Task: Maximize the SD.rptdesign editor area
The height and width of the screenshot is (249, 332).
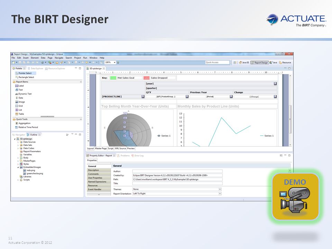Action: (289, 68)
